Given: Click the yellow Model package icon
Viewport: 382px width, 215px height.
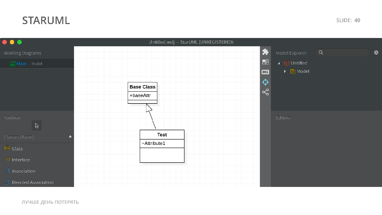Looking at the screenshot, I should 293,71.
